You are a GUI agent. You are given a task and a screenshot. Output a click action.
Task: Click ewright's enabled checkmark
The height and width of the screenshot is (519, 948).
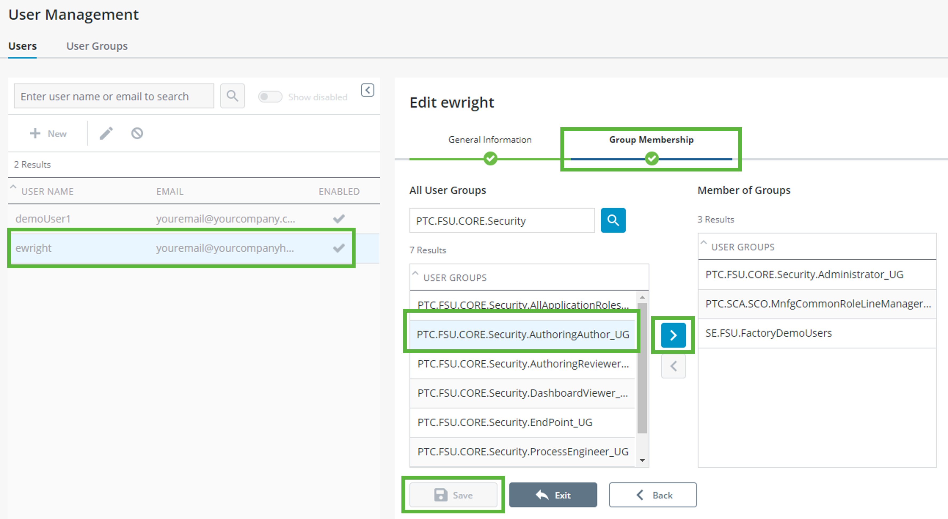pos(338,248)
